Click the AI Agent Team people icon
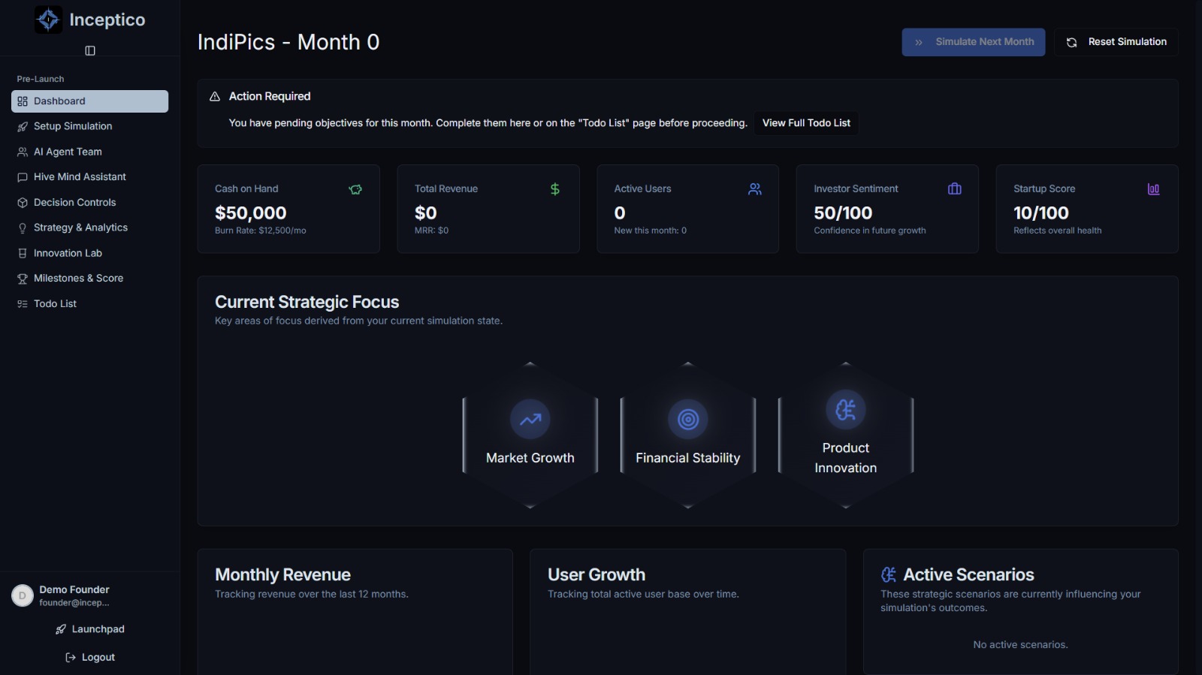1202x675 pixels. (23, 152)
